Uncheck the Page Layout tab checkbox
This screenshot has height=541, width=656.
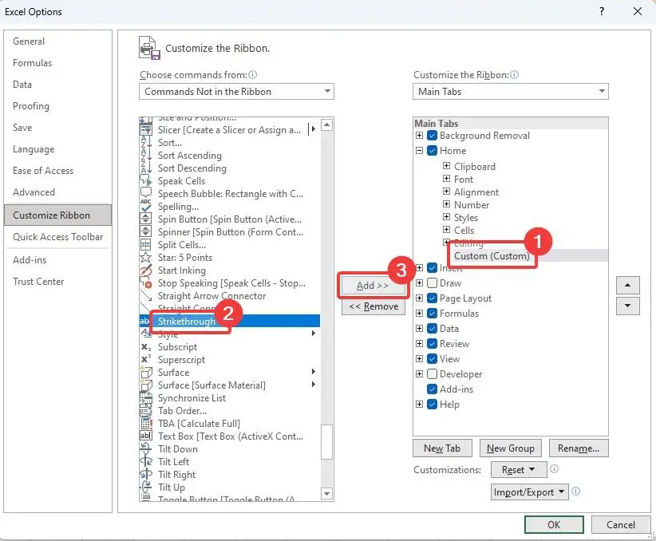[x=433, y=298]
